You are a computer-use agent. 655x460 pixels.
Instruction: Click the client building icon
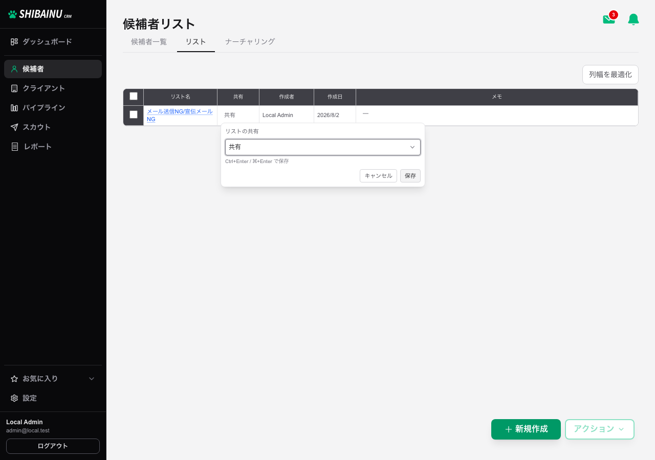tap(14, 88)
